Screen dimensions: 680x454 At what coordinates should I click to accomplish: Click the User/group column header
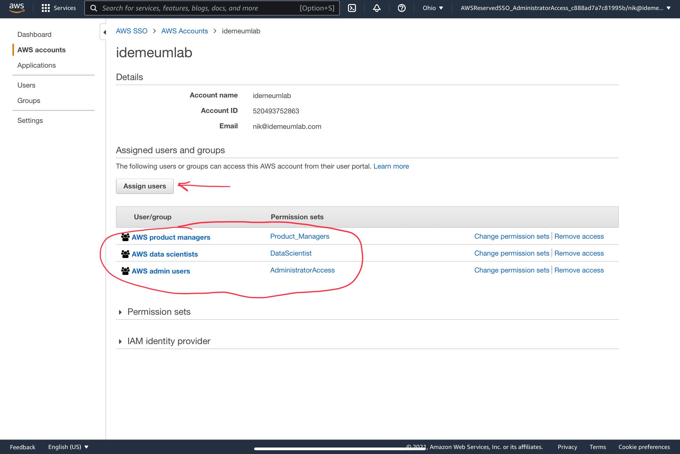tap(152, 217)
